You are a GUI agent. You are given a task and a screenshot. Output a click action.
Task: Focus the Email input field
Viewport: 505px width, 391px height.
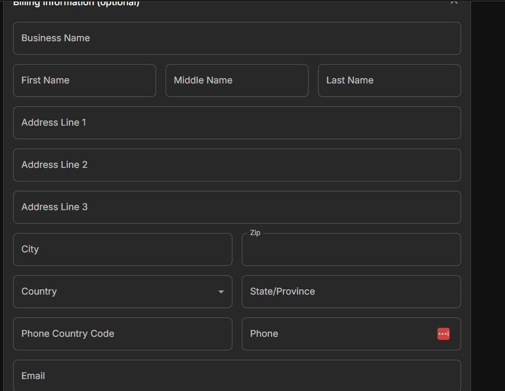tap(237, 375)
